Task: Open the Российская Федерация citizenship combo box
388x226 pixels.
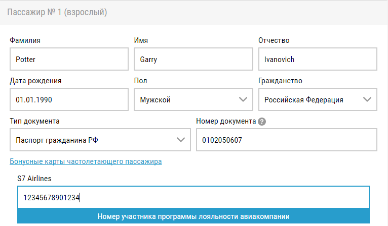Action: coord(318,99)
